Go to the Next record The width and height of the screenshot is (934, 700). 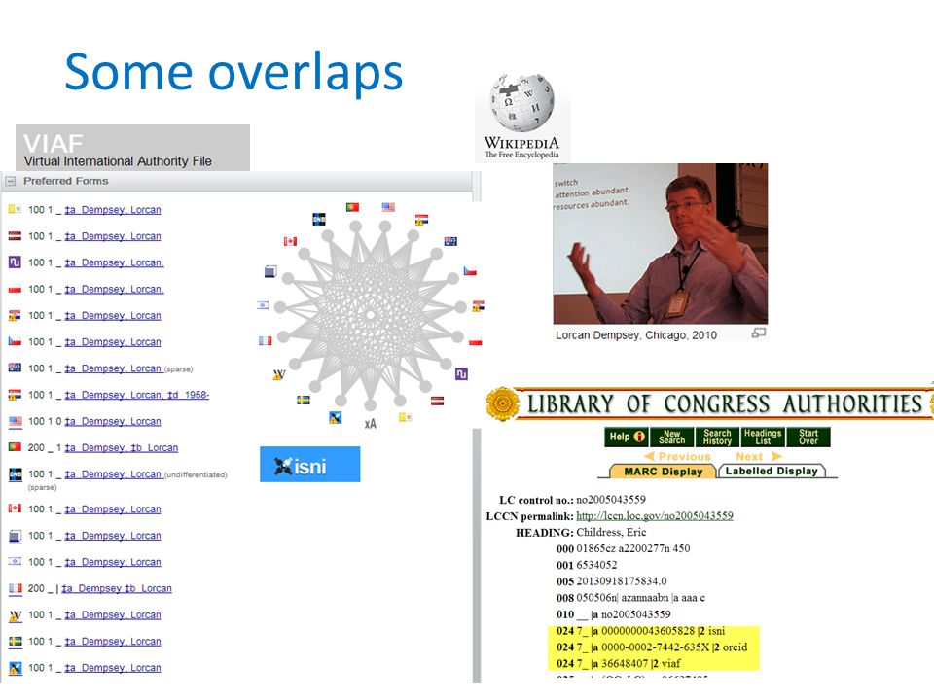point(758,457)
